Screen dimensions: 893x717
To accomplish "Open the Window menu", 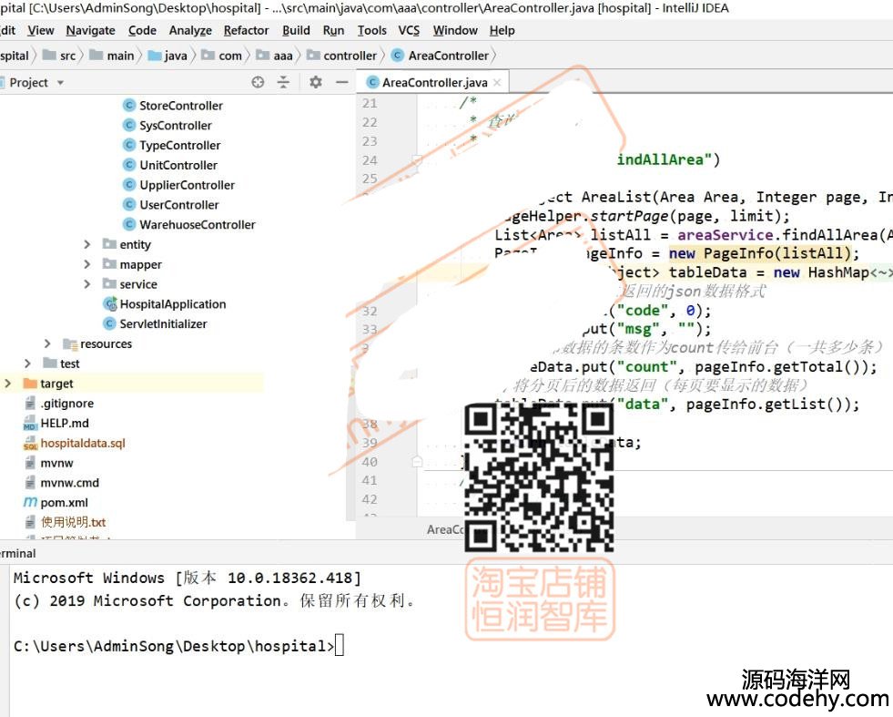I will point(455,30).
